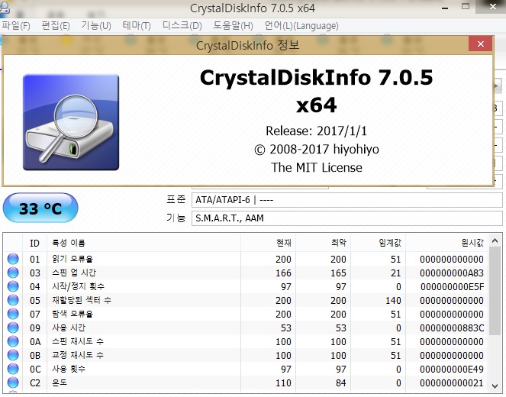The image size is (506, 397).
Task: Click the 33 °C temperature button
Action: pos(40,208)
